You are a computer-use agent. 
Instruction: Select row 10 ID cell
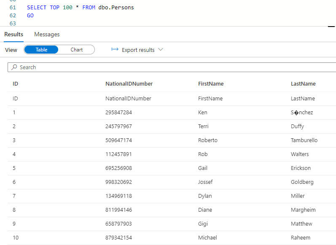pyautogui.click(x=16, y=238)
